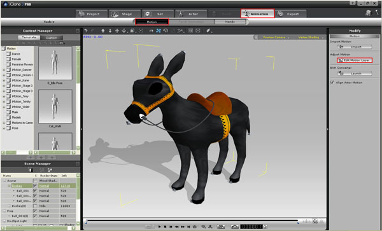Collapse the Prop group in Scene Manager

point(4,211)
